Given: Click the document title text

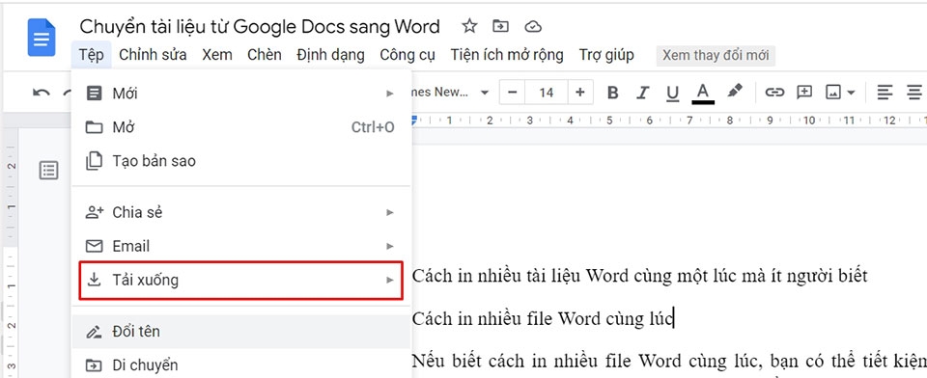Looking at the screenshot, I should (260, 27).
